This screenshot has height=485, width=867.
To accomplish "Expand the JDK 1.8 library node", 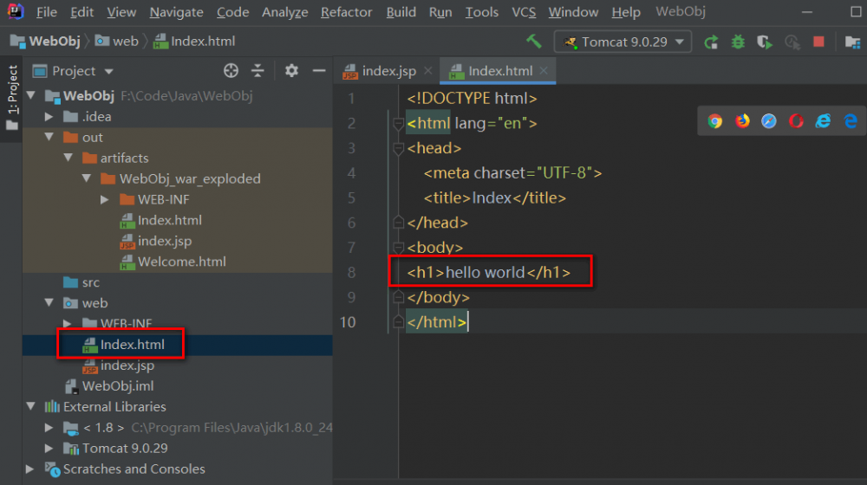I will [49, 428].
